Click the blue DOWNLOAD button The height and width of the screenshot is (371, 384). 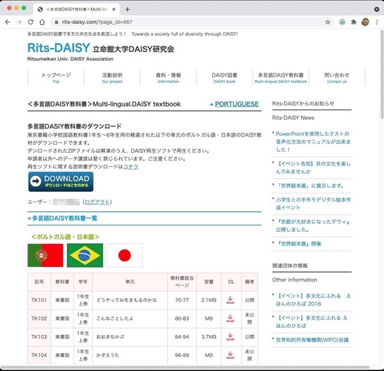(61, 182)
